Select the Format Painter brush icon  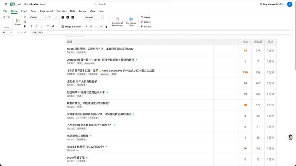[25, 27]
